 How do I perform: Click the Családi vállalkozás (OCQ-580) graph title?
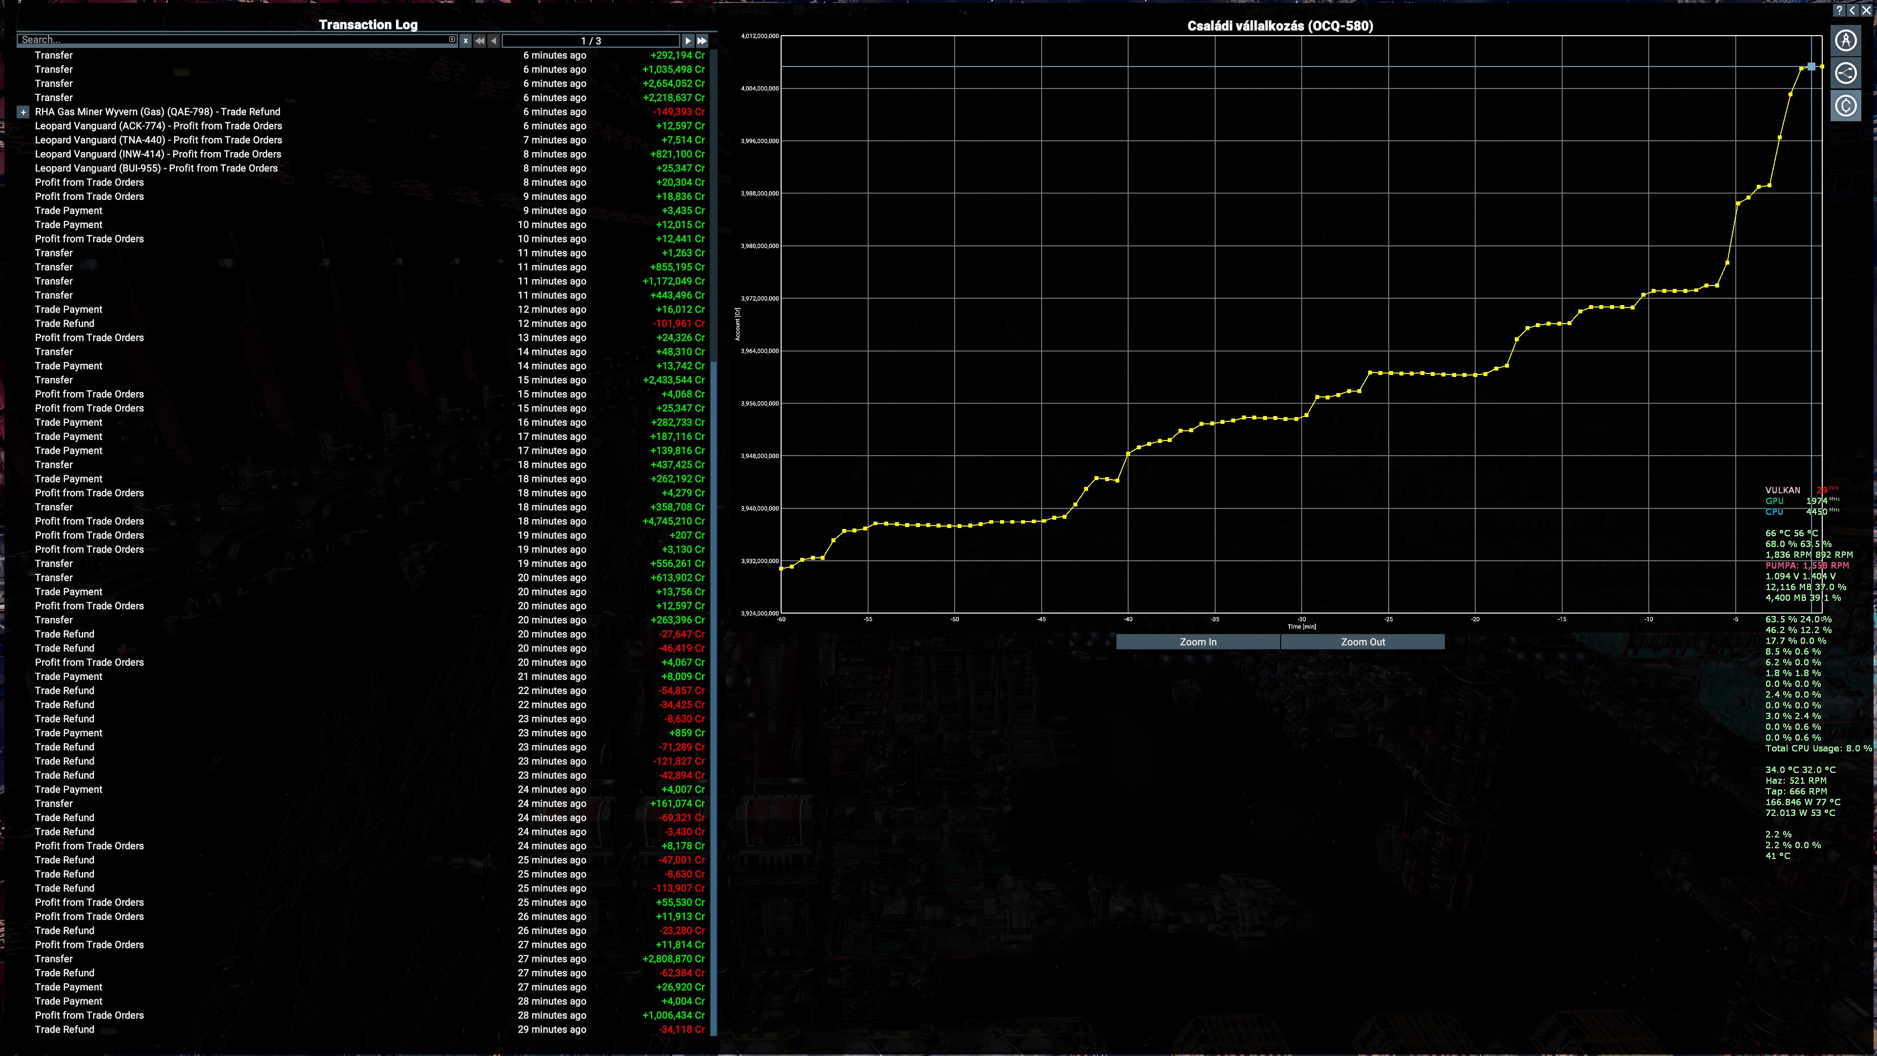(1280, 26)
